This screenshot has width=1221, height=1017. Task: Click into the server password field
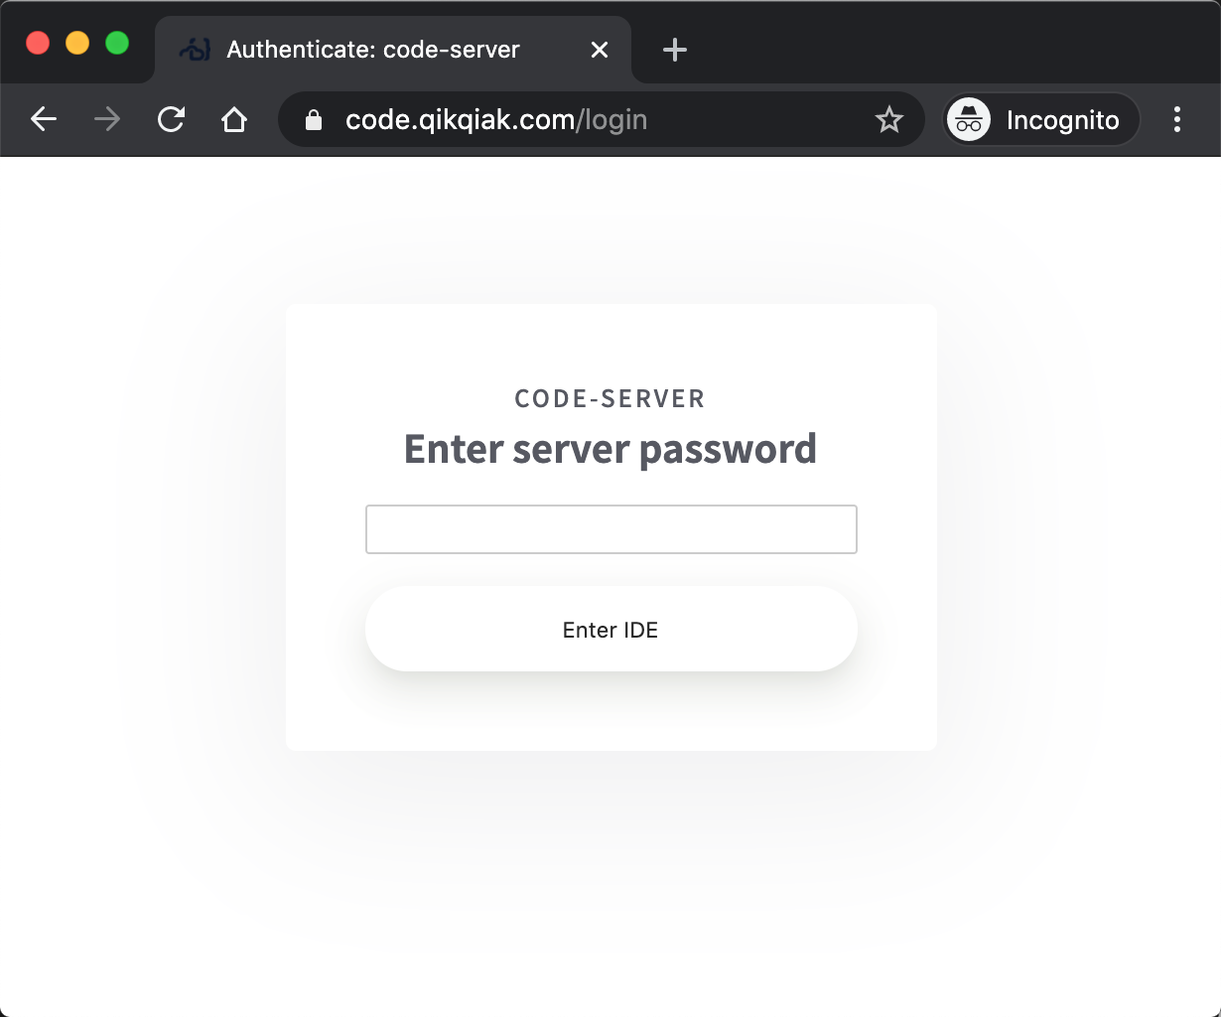611,529
